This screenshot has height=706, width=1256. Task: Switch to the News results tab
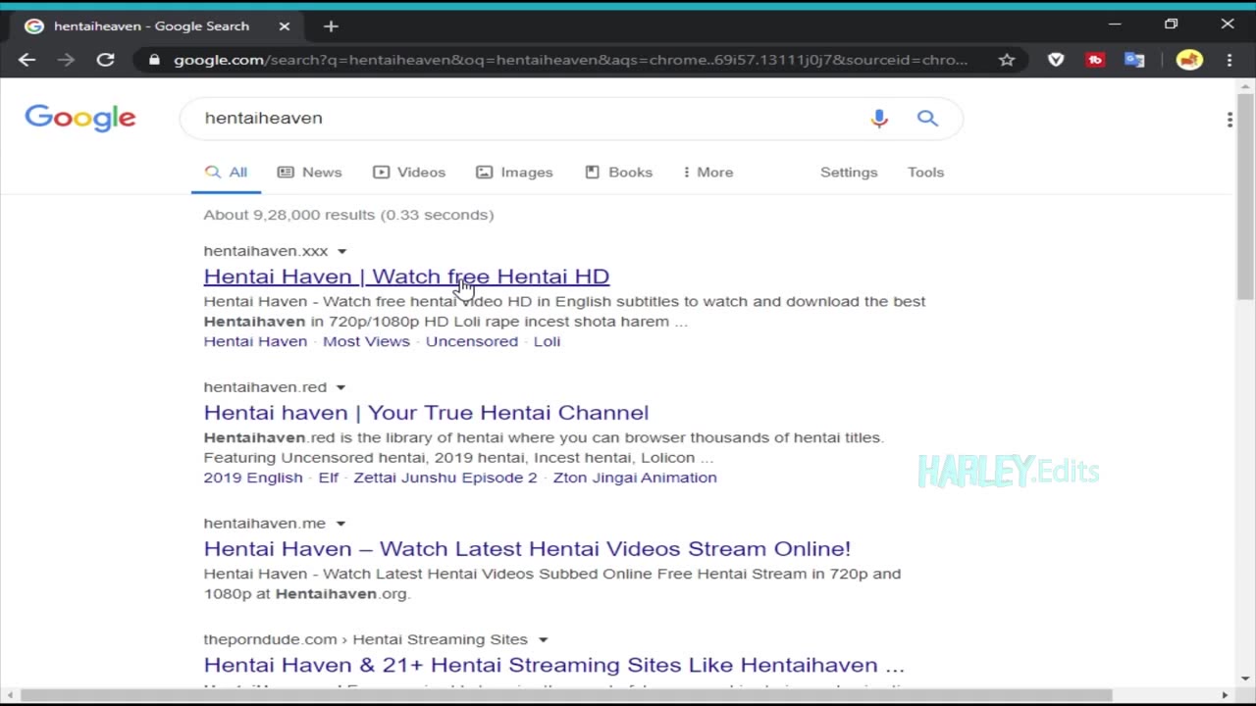click(310, 172)
